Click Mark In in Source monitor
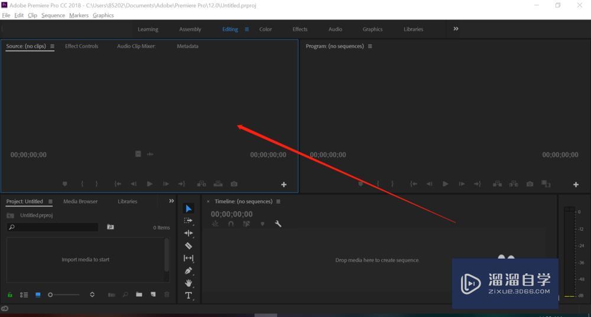Viewport: 591px width, 317px height. [82, 184]
